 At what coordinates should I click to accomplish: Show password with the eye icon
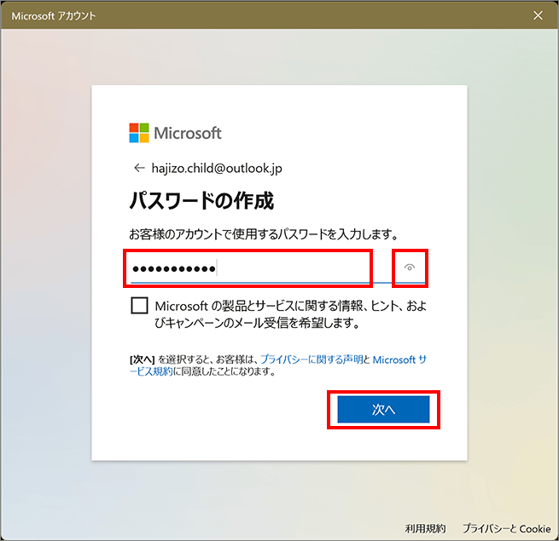click(410, 268)
